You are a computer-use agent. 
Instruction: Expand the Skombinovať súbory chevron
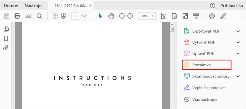[238, 76]
